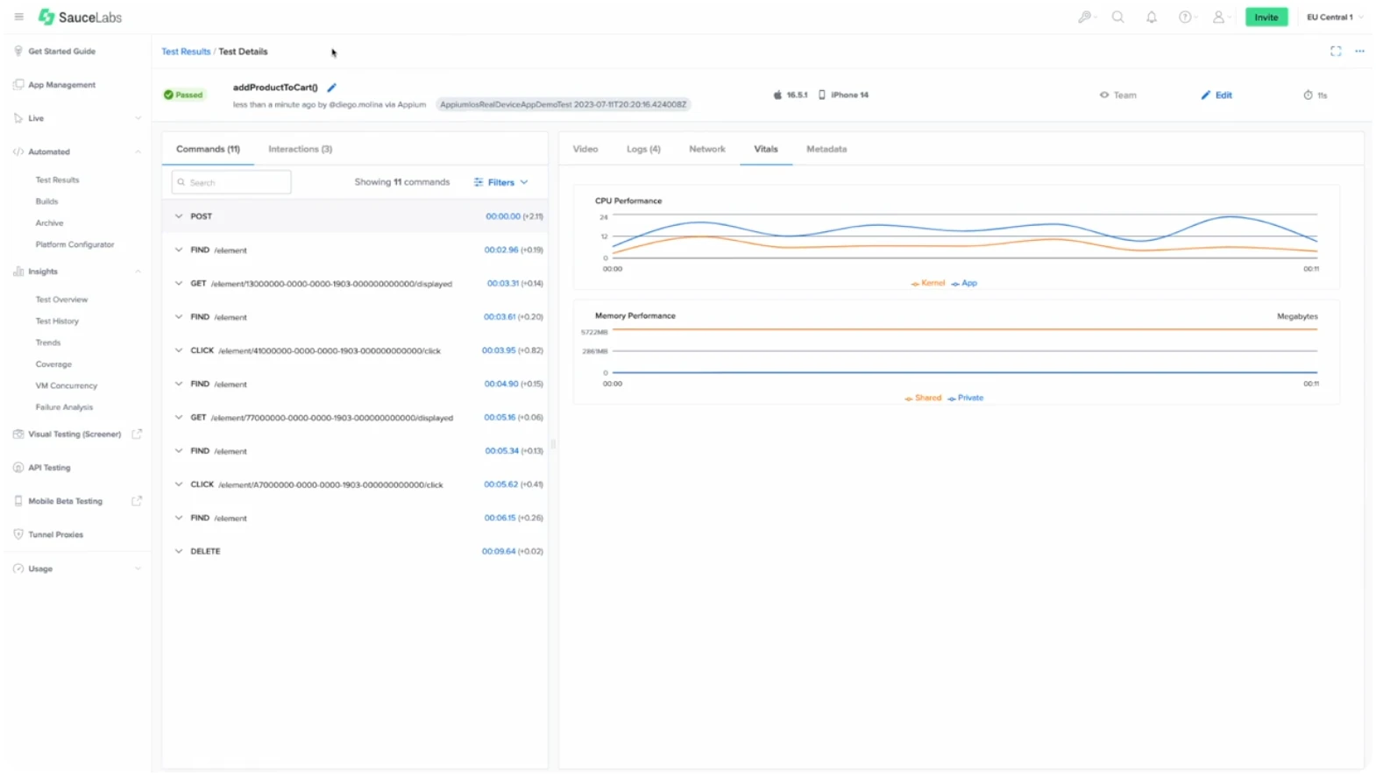Open the help question mark menu

[x=1185, y=17]
